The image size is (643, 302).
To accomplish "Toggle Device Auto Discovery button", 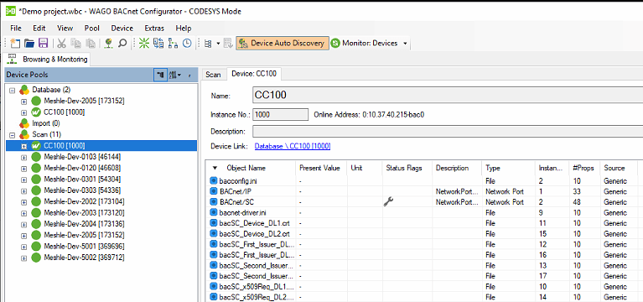I will pos(283,43).
